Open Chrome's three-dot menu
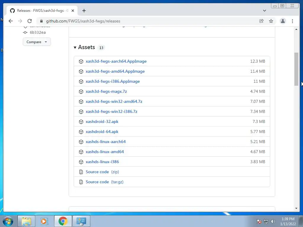303x227 pixels. pos(292,21)
